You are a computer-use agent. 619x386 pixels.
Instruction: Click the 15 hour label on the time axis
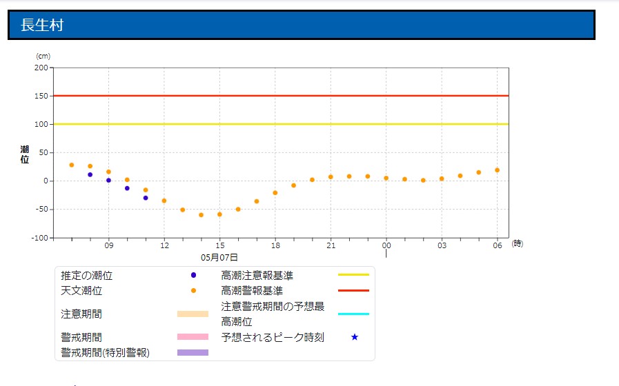pyautogui.click(x=220, y=245)
